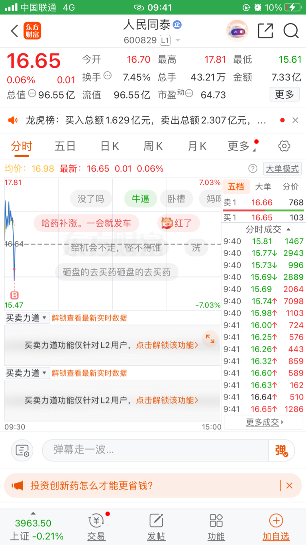This screenshot has height=545, width=306.
Task: Open the 投资创新药怎么才能更省钱 banner
Action: (153, 486)
